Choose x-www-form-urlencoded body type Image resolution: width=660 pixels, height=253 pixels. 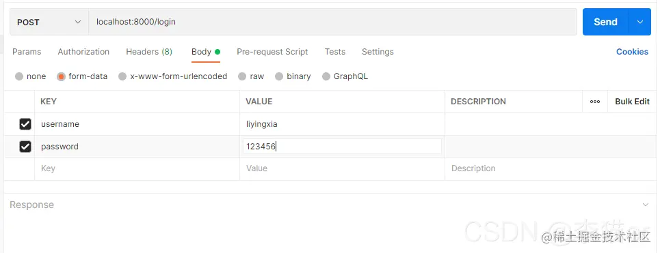[122, 76]
